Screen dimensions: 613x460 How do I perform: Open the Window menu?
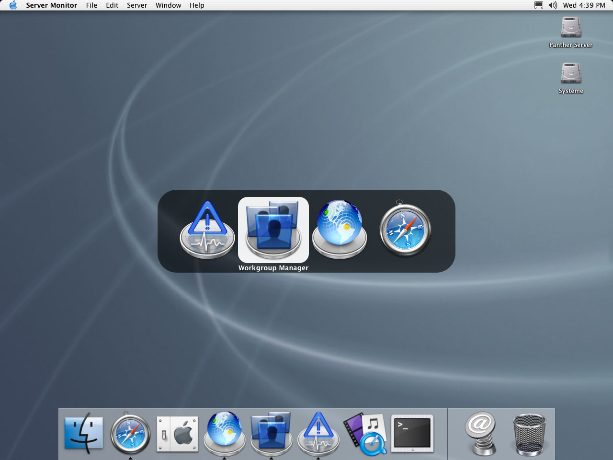click(x=168, y=5)
